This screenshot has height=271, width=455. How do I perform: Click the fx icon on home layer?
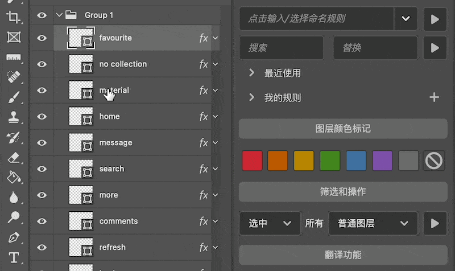204,117
